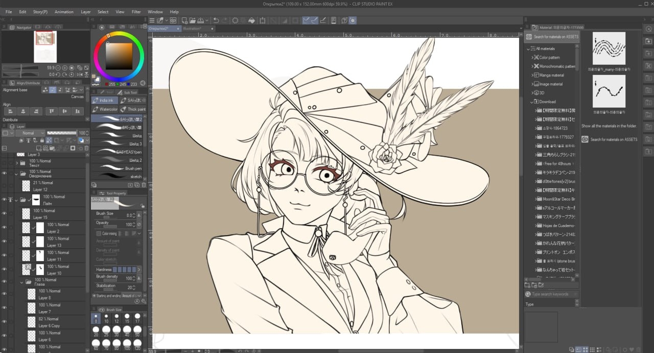
Task: Expand the Текст layer folder
Action: 17,163
